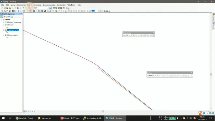Open the Customize menu
215x121 pixels.
tap(62, 5)
